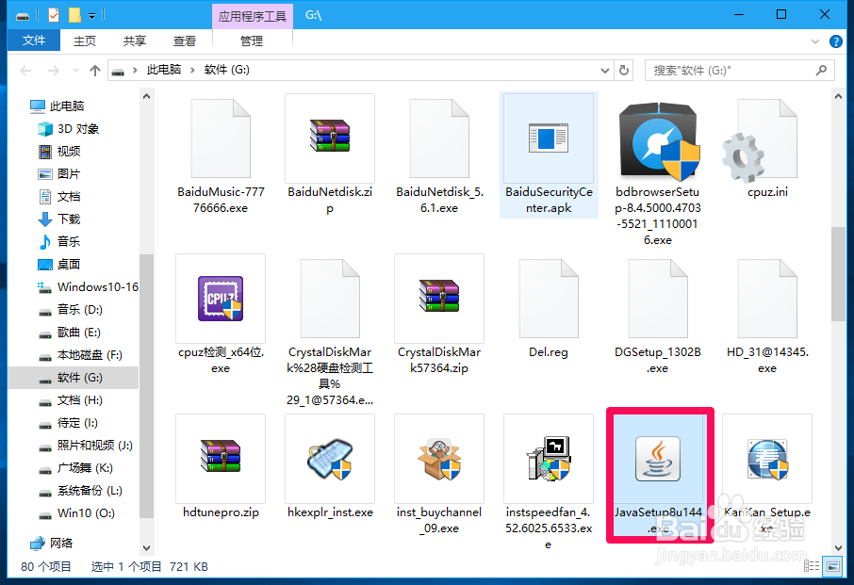Click file list vertical scrollbar thumb
The width and height of the screenshot is (854, 585).
coord(838,274)
